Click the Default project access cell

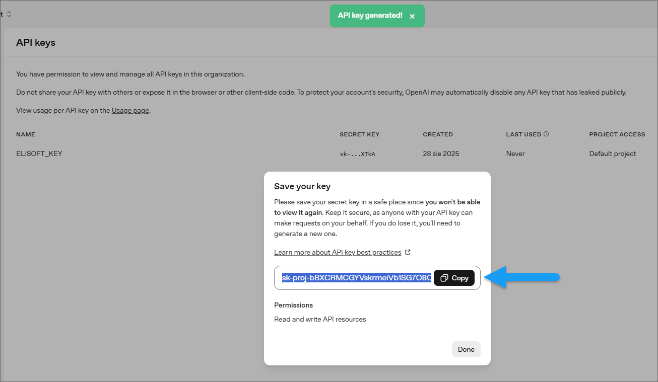point(613,154)
